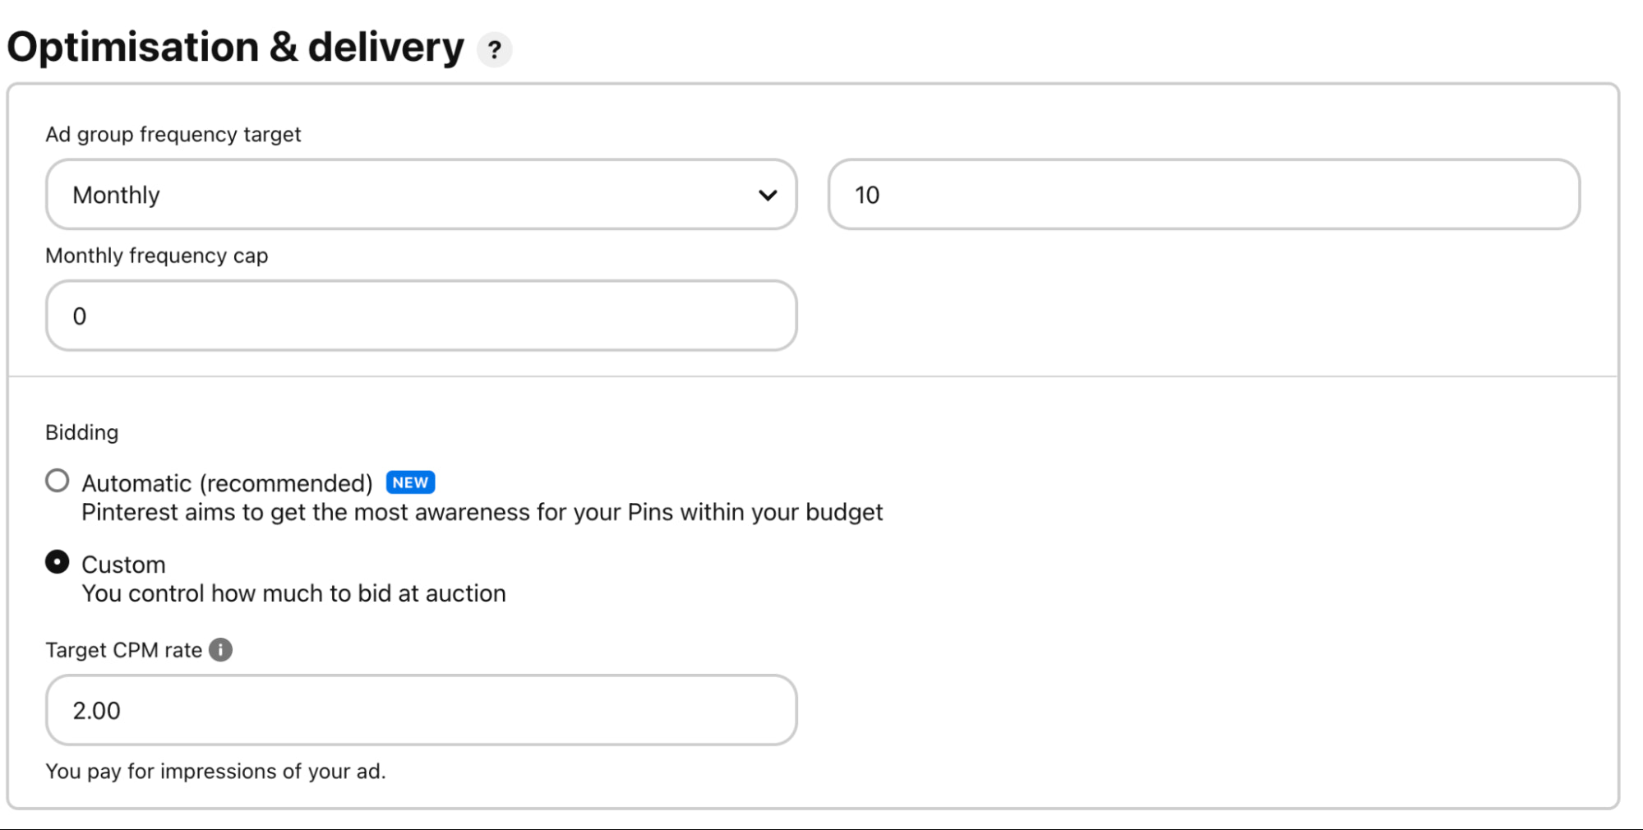The height and width of the screenshot is (830, 1643).
Task: Click the "Automatic (recommended)" option label text
Action: [x=227, y=483]
